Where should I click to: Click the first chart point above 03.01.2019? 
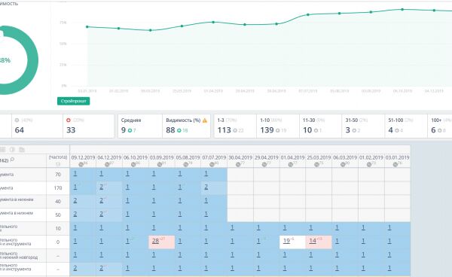pyautogui.click(x=87, y=27)
